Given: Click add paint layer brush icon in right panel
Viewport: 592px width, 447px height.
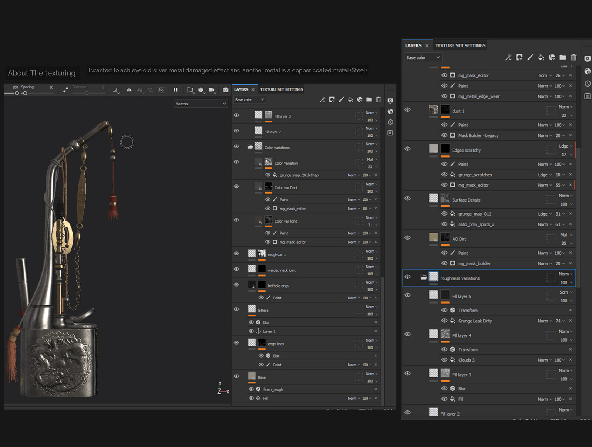Looking at the screenshot, I should pyautogui.click(x=530, y=57).
